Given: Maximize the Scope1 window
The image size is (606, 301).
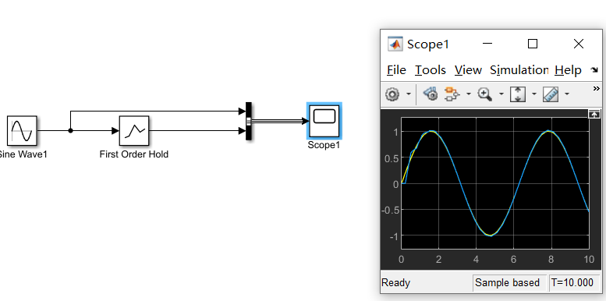Looking at the screenshot, I should 533,44.
